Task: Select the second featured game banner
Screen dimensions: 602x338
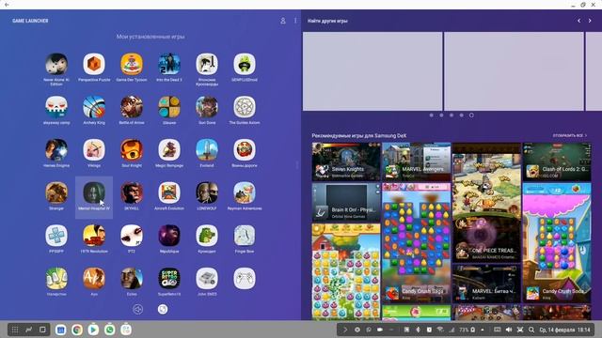Action: click(514, 71)
